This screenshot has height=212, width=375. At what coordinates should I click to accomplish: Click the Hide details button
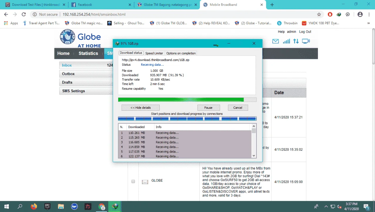click(x=140, y=108)
